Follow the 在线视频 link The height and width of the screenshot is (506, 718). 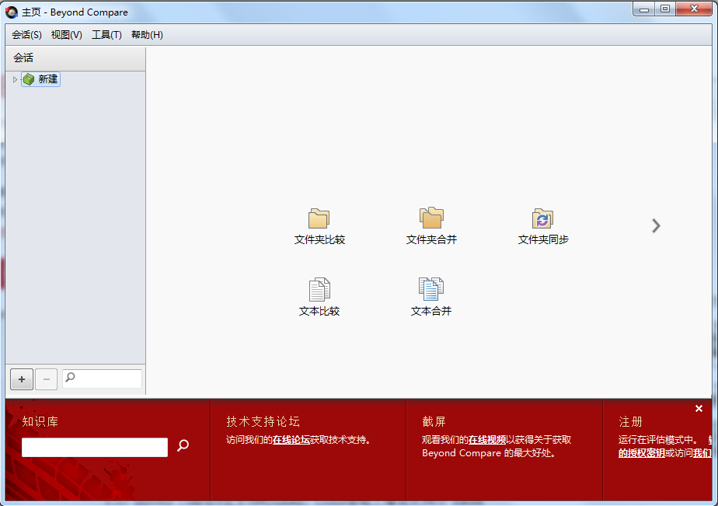[486, 440]
